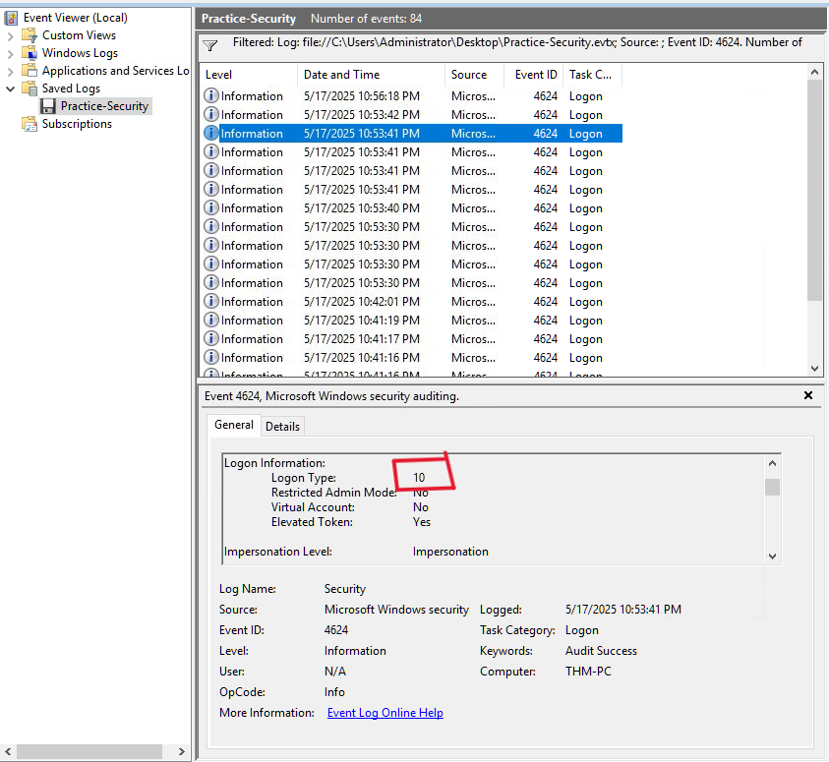The height and width of the screenshot is (762, 829).
Task: Select the Practice-Security saved log icon
Action: [48, 106]
